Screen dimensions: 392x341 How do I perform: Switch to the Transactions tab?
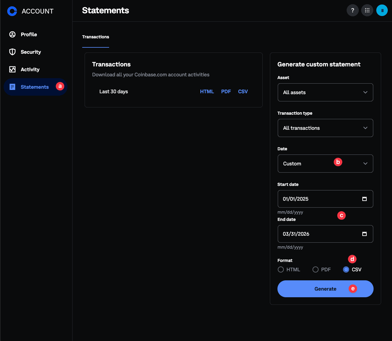[x=96, y=37]
